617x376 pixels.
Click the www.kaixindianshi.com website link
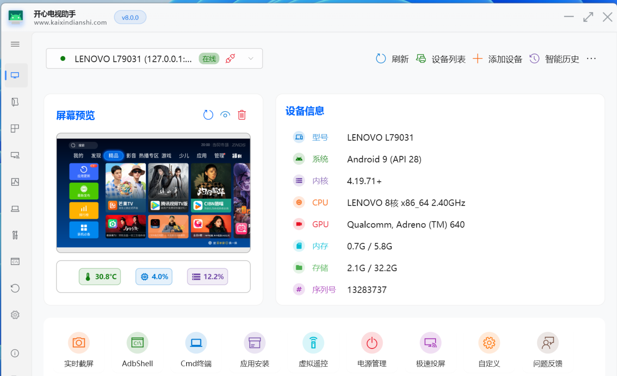coord(70,23)
